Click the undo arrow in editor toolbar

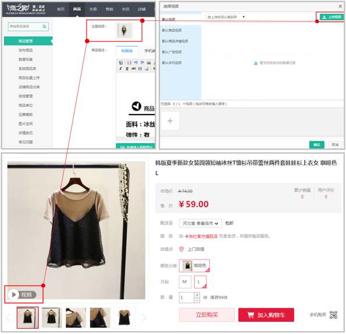[135, 63]
